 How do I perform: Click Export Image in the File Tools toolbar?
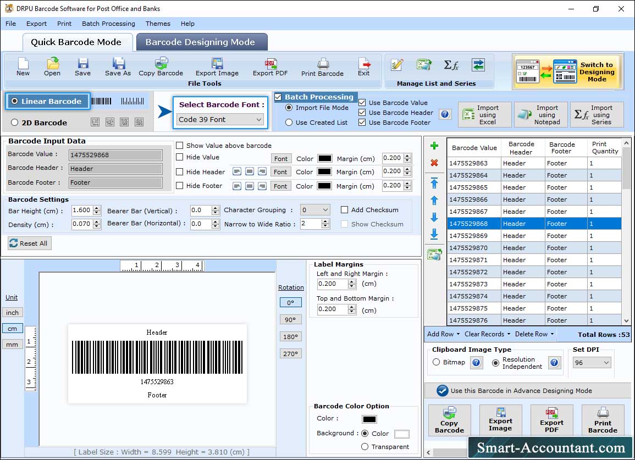[217, 67]
